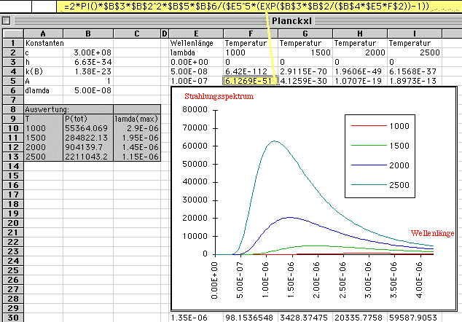This screenshot has height=322, width=462.
Task: Click the red 'Wellenlänge' axis title in chart
Action: coord(432,233)
